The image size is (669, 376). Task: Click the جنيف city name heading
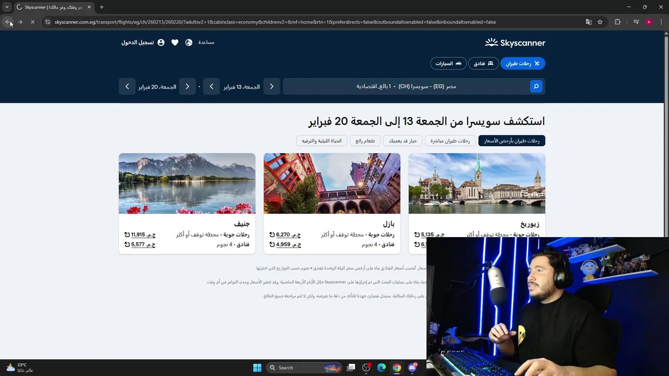pos(242,224)
